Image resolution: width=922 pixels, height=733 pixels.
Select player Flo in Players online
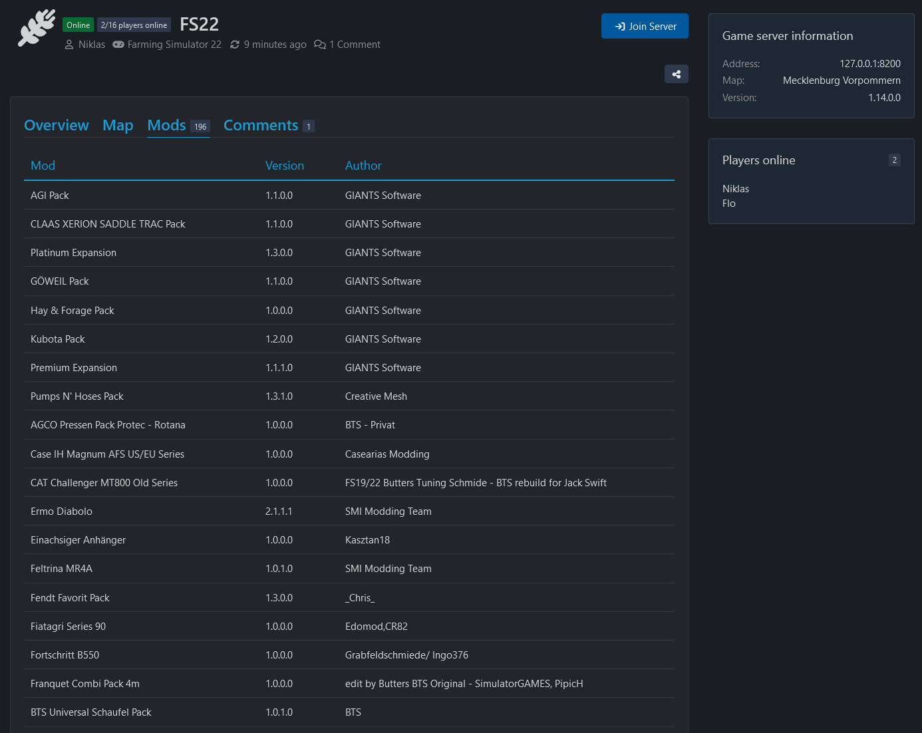pyautogui.click(x=729, y=204)
